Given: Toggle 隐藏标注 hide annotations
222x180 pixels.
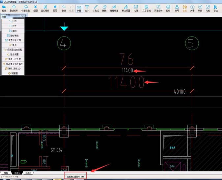Looking at the screenshot, I should point(114,8).
